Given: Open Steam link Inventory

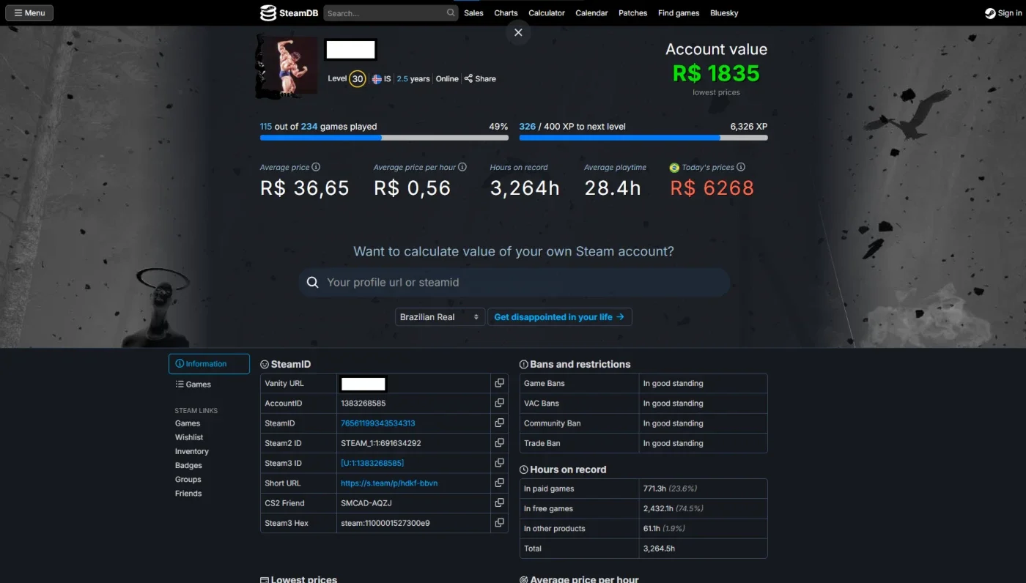Looking at the screenshot, I should pos(192,451).
